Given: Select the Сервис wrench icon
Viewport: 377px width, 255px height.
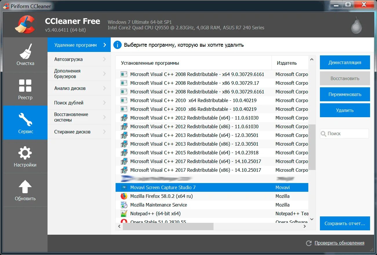Looking at the screenshot, I should [x=25, y=119].
